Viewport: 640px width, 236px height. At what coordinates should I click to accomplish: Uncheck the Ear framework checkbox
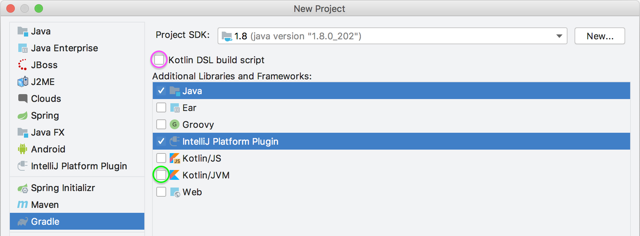click(161, 107)
